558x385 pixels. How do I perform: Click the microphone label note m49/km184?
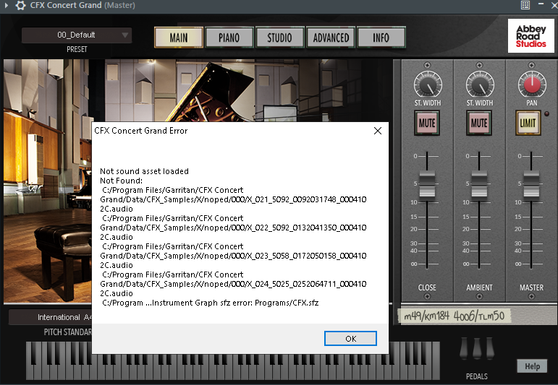pos(453,316)
